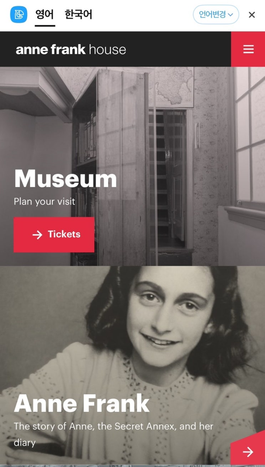Viewport: 265px width, 467px height.
Task: Close the translation bar with X
Action: (252, 15)
